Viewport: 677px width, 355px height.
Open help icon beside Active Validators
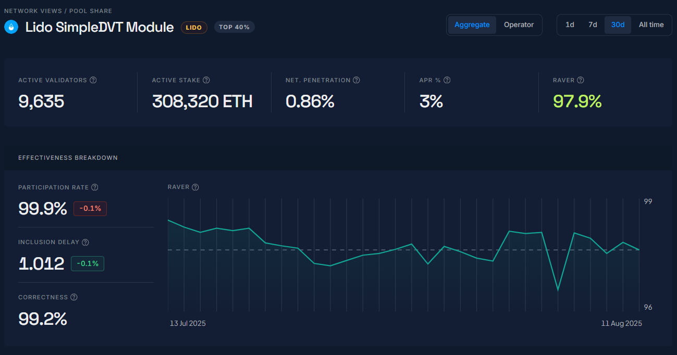click(93, 80)
